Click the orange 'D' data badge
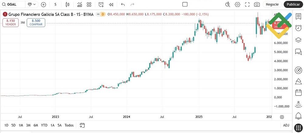 (x=103, y=14)
